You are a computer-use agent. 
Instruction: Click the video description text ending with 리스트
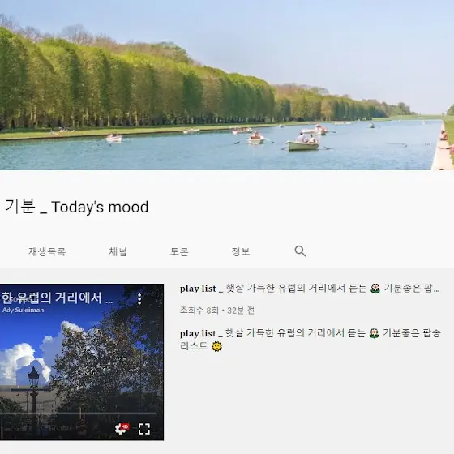[310, 340]
